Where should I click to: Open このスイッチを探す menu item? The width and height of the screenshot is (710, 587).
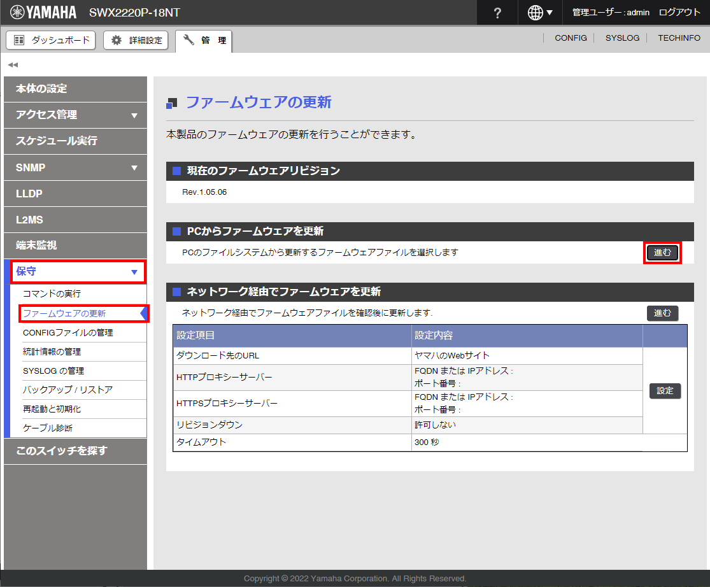[x=75, y=451]
